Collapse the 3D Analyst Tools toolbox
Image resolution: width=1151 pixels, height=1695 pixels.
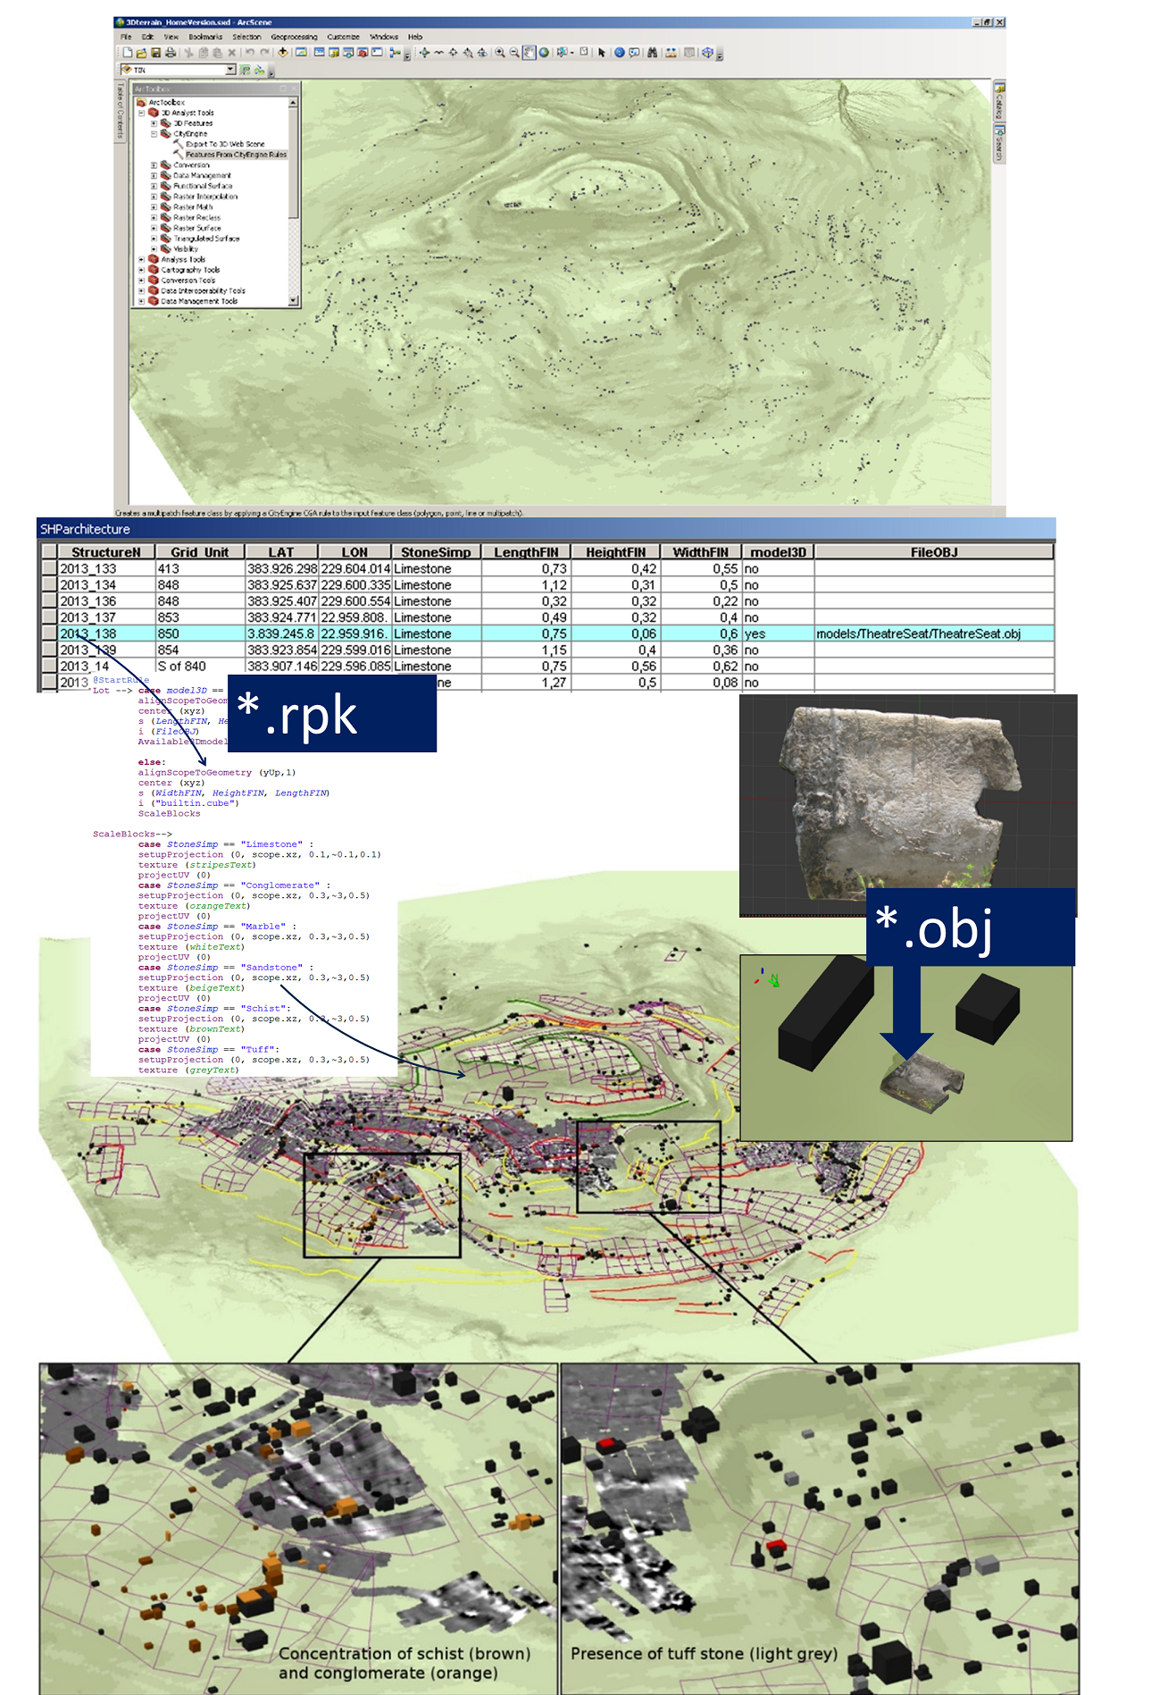[141, 113]
